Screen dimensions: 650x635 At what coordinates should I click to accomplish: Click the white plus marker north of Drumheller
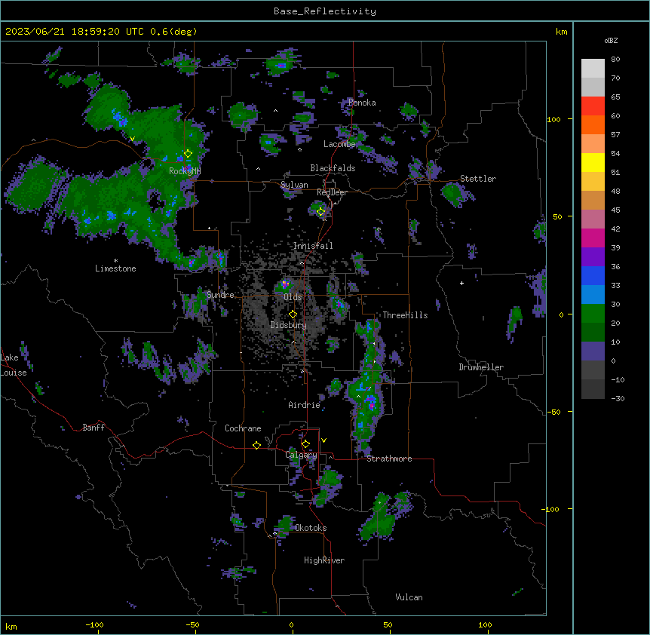coord(461,283)
